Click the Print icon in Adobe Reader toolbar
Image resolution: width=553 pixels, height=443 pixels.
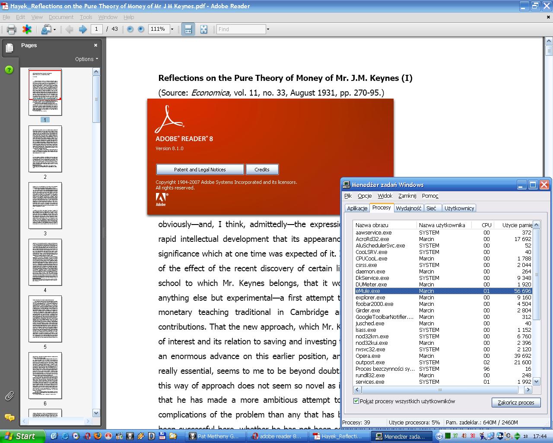point(11,29)
